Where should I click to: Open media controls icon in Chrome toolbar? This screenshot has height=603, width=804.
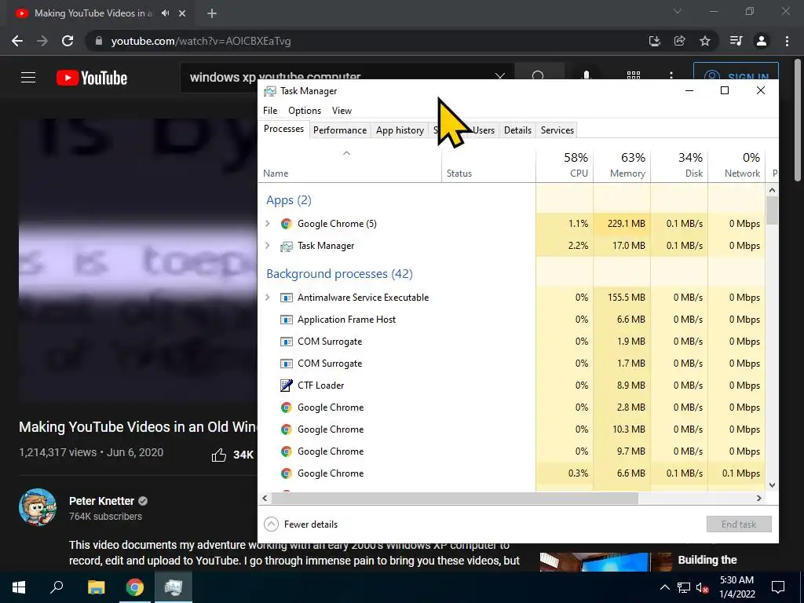(x=736, y=41)
